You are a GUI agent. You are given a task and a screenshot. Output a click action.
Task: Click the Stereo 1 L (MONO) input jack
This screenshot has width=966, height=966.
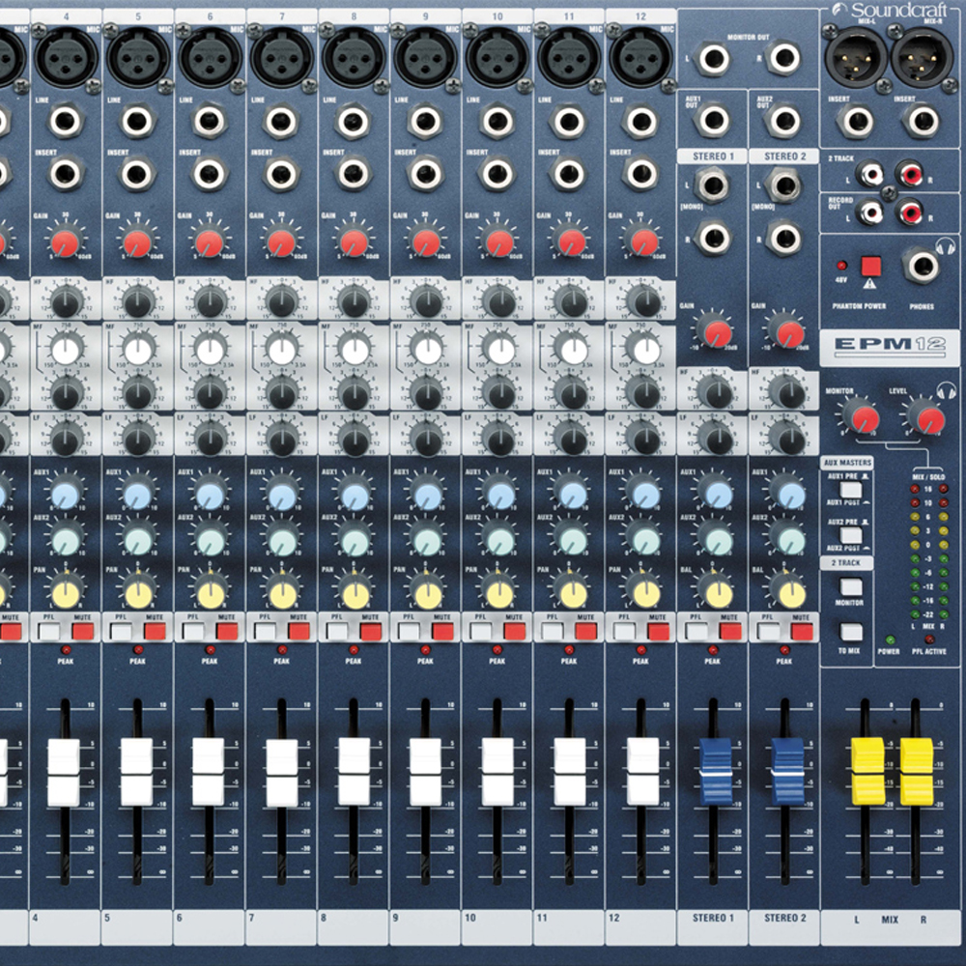713,185
